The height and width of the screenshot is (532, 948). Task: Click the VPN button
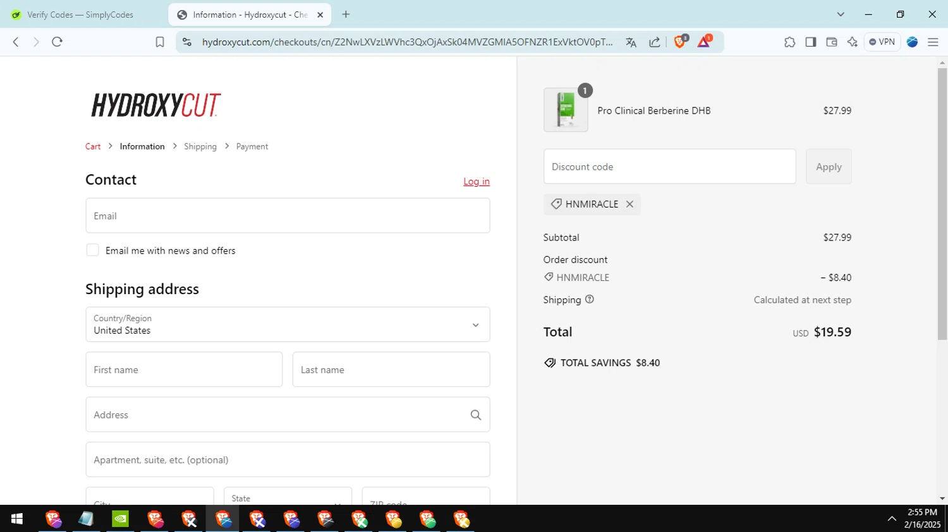point(882,42)
